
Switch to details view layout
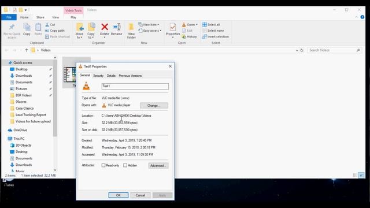pos(355,175)
